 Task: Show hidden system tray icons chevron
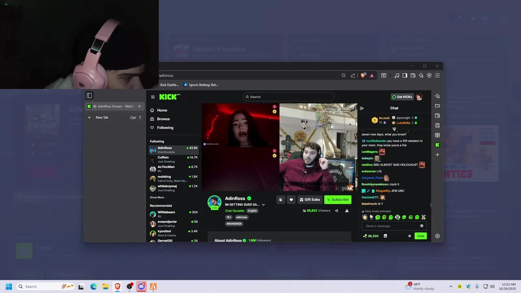(x=451, y=286)
